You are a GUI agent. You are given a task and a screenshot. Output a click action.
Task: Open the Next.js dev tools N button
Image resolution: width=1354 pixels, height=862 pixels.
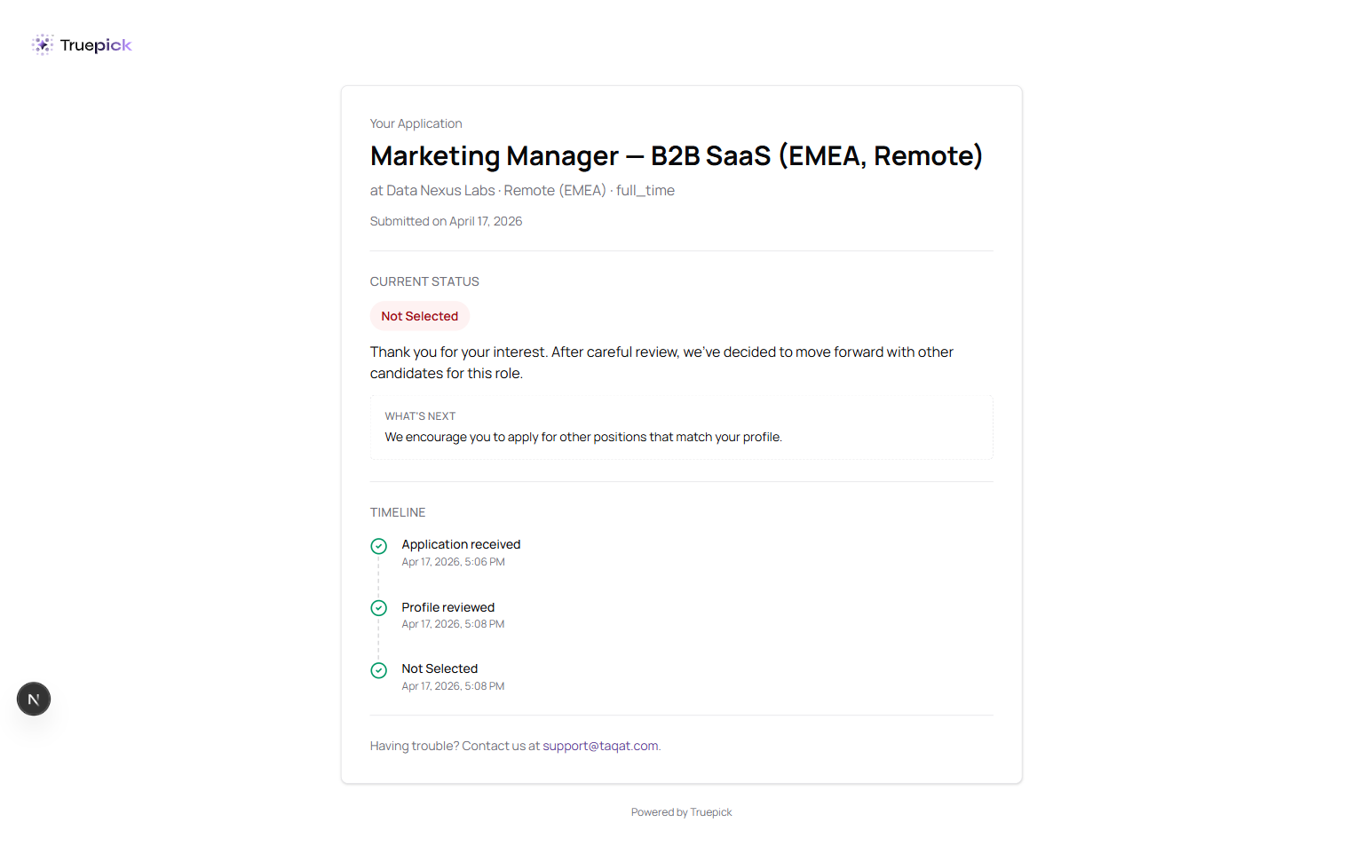pyautogui.click(x=34, y=699)
